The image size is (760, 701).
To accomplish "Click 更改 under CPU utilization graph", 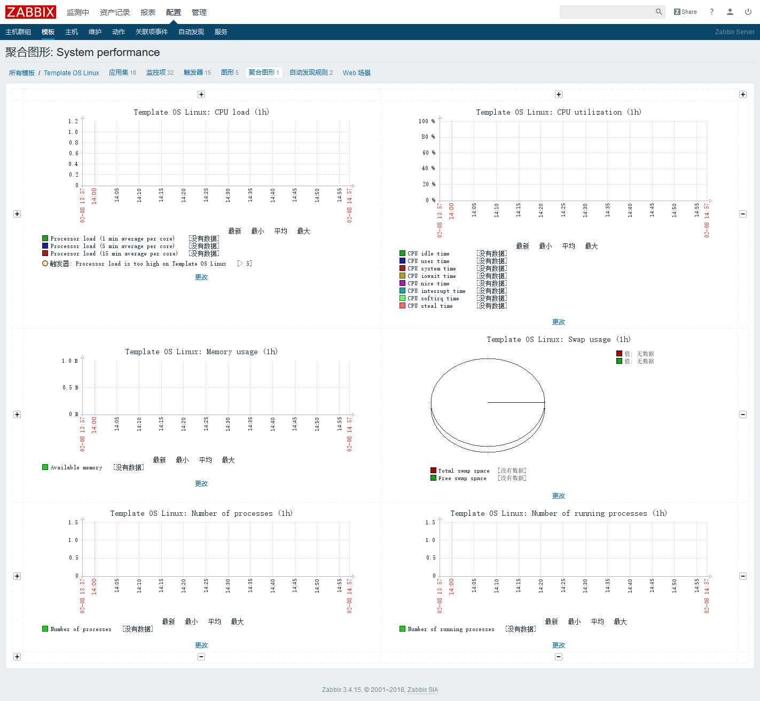I will (559, 322).
